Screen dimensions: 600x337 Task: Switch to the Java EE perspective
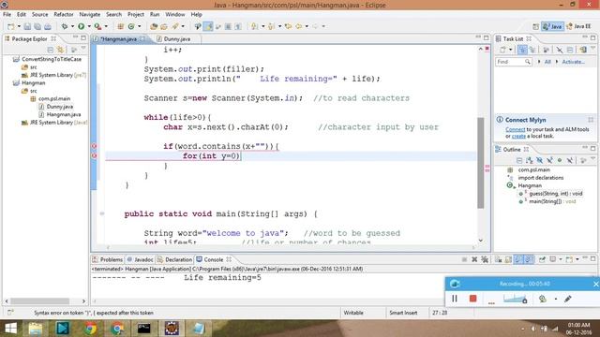coord(578,26)
